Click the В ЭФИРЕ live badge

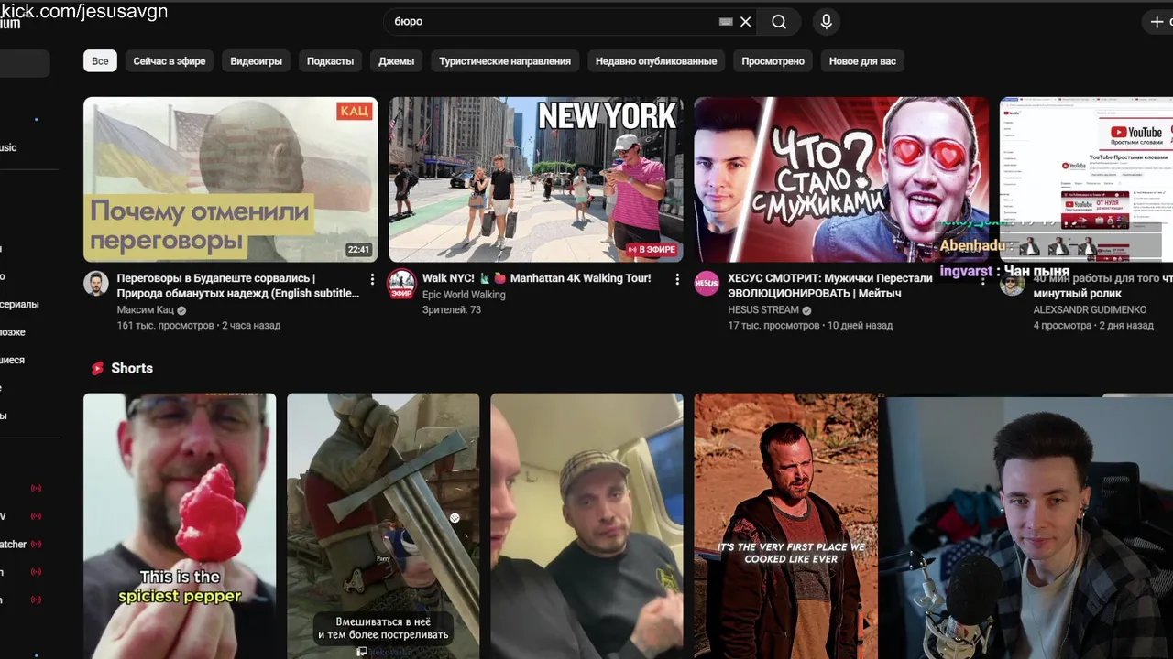(x=652, y=249)
